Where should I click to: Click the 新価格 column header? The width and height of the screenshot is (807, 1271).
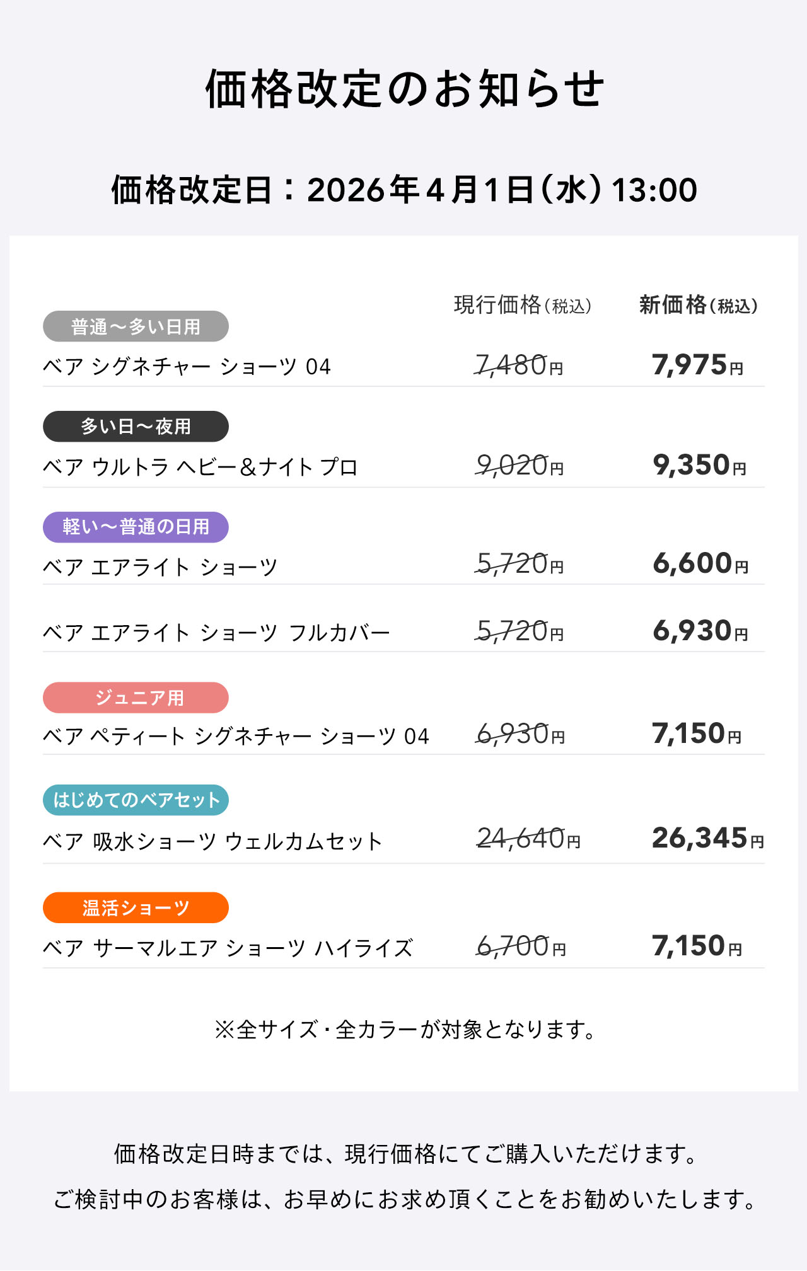coord(698,306)
